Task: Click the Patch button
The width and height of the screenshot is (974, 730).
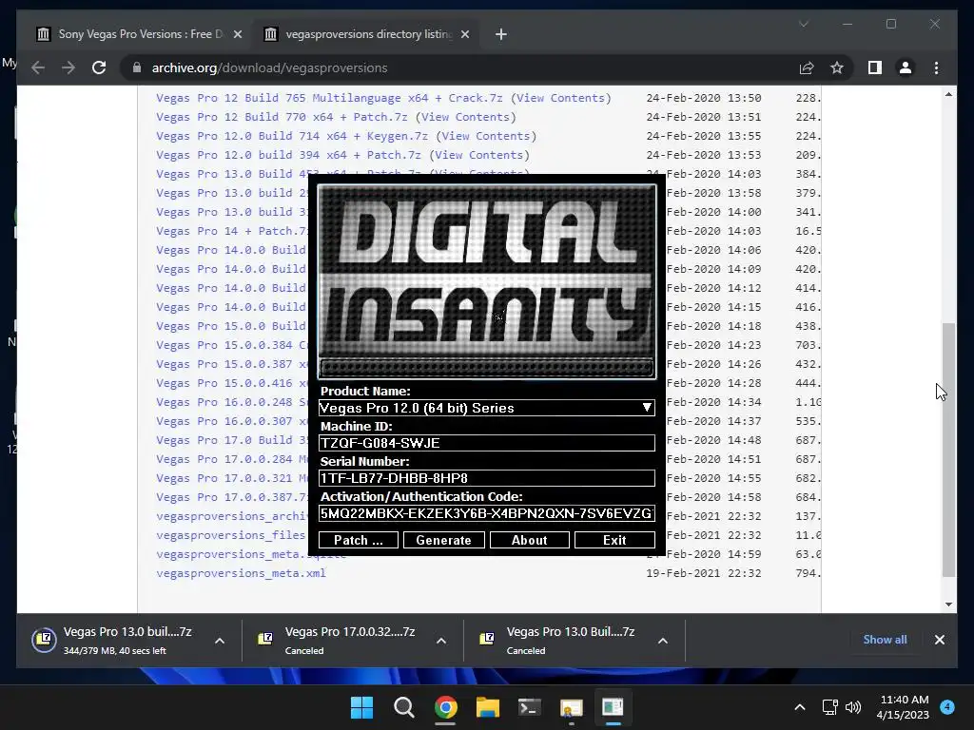Action: (359, 540)
